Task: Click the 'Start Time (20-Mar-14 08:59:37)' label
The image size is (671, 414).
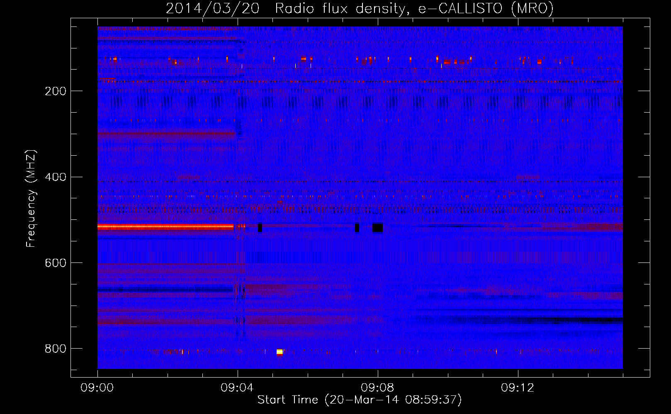Action: pos(360,400)
